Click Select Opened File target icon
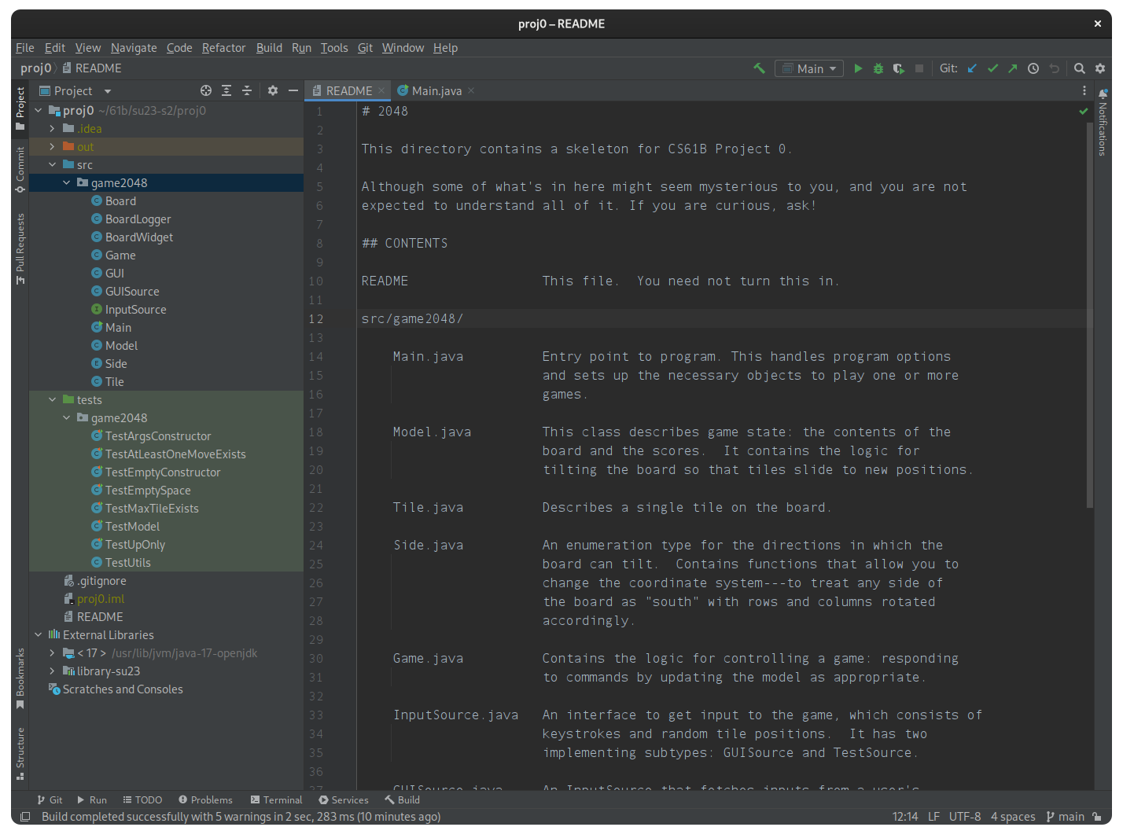 [x=206, y=90]
